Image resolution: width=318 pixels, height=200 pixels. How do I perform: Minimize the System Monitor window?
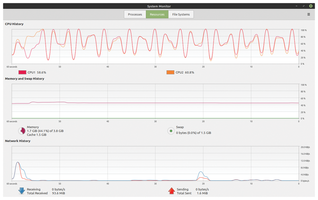click(296, 6)
